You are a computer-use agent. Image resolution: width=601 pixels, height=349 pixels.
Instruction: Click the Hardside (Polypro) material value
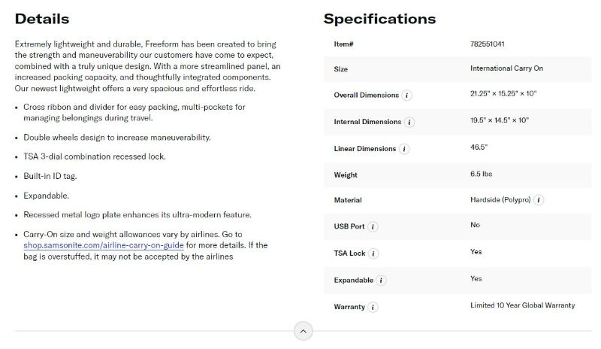[500, 200]
